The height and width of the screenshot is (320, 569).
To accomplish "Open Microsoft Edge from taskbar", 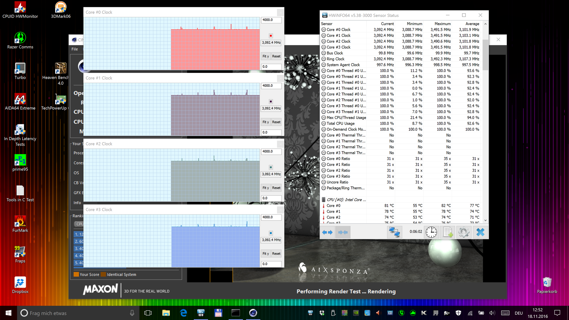I will [183, 313].
